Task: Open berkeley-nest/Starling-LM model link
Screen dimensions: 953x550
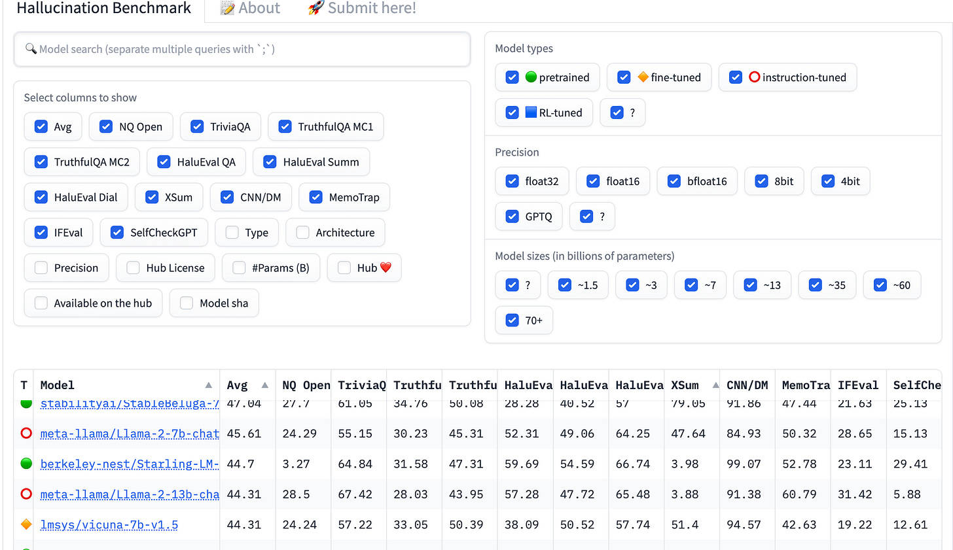Action: [x=130, y=464]
